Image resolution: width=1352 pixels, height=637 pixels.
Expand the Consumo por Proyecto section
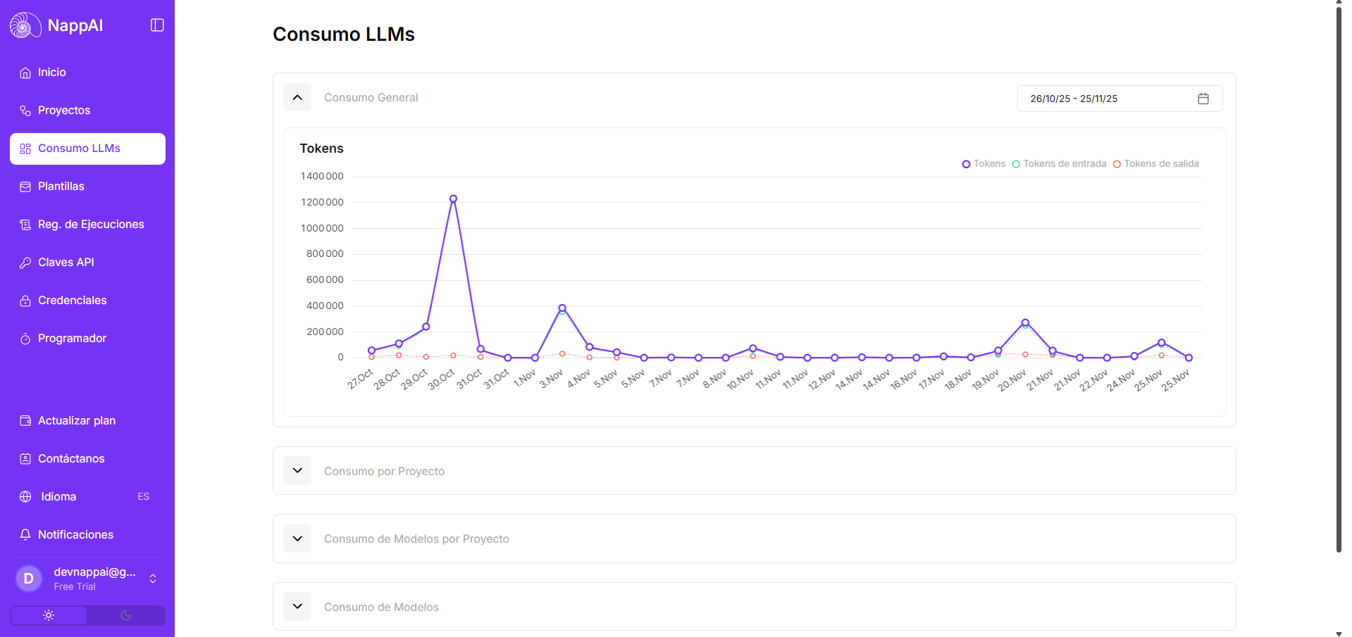pyautogui.click(x=297, y=471)
